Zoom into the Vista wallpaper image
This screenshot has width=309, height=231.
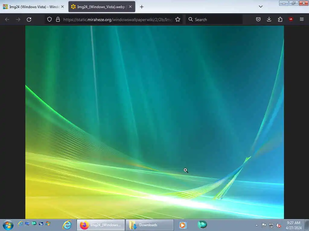click(x=154, y=122)
